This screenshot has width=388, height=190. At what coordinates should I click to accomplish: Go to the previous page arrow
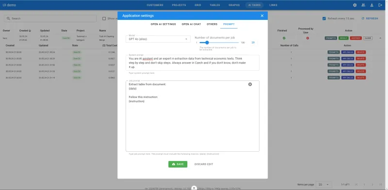[364, 185]
